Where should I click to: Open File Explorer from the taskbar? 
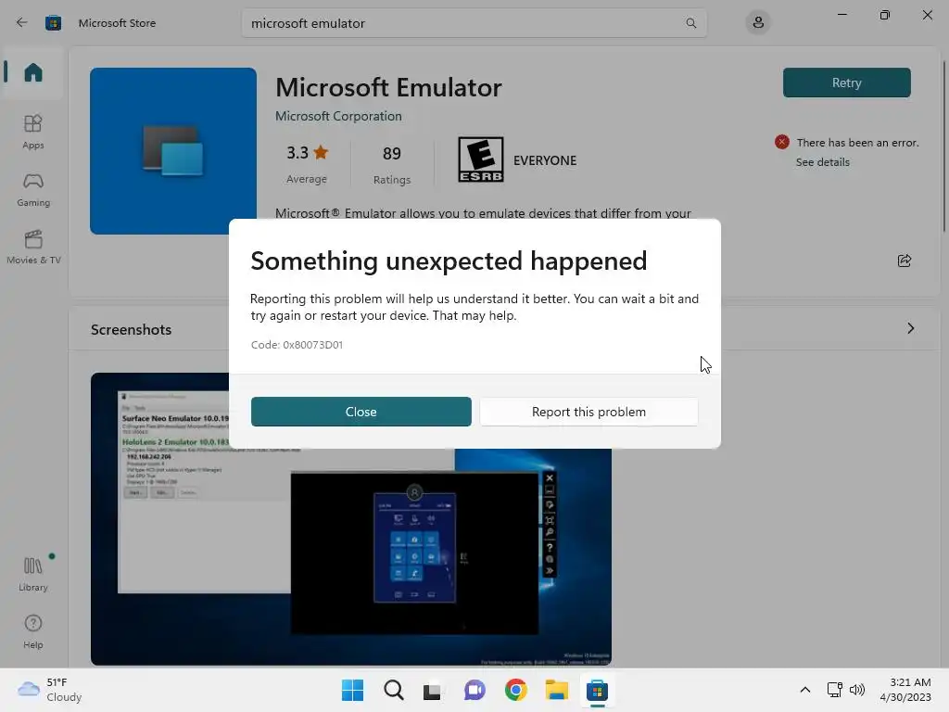556,690
